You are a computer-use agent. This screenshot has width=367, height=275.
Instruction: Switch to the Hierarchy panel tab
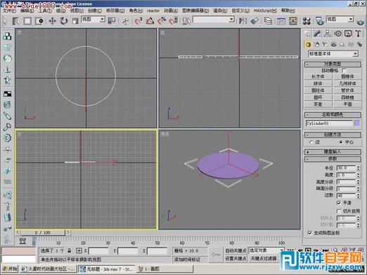328,34
